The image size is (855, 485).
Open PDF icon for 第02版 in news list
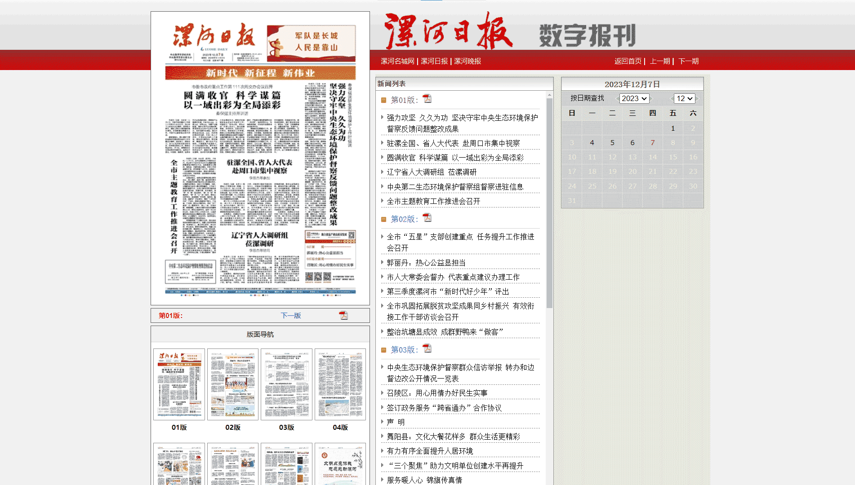[x=427, y=218]
